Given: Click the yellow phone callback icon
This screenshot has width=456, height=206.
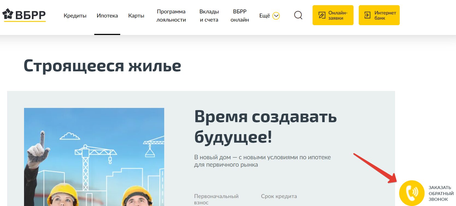Looking at the screenshot, I should click(411, 192).
